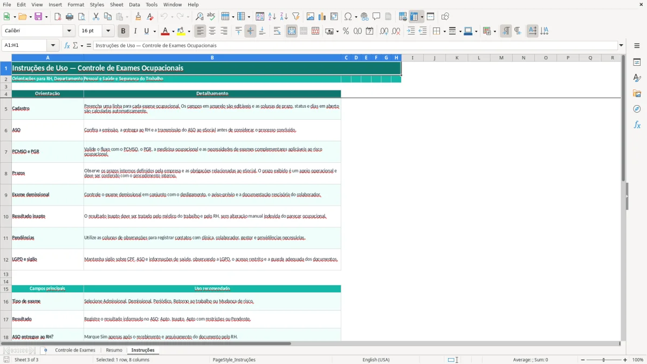
Task: Toggle Bold formatting
Action: pyautogui.click(x=123, y=31)
